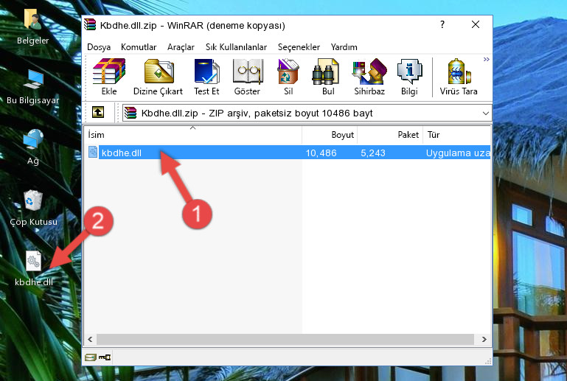Viewport: 567px width, 381px height.
Task: Sort files by İsim column
Action: (x=193, y=135)
